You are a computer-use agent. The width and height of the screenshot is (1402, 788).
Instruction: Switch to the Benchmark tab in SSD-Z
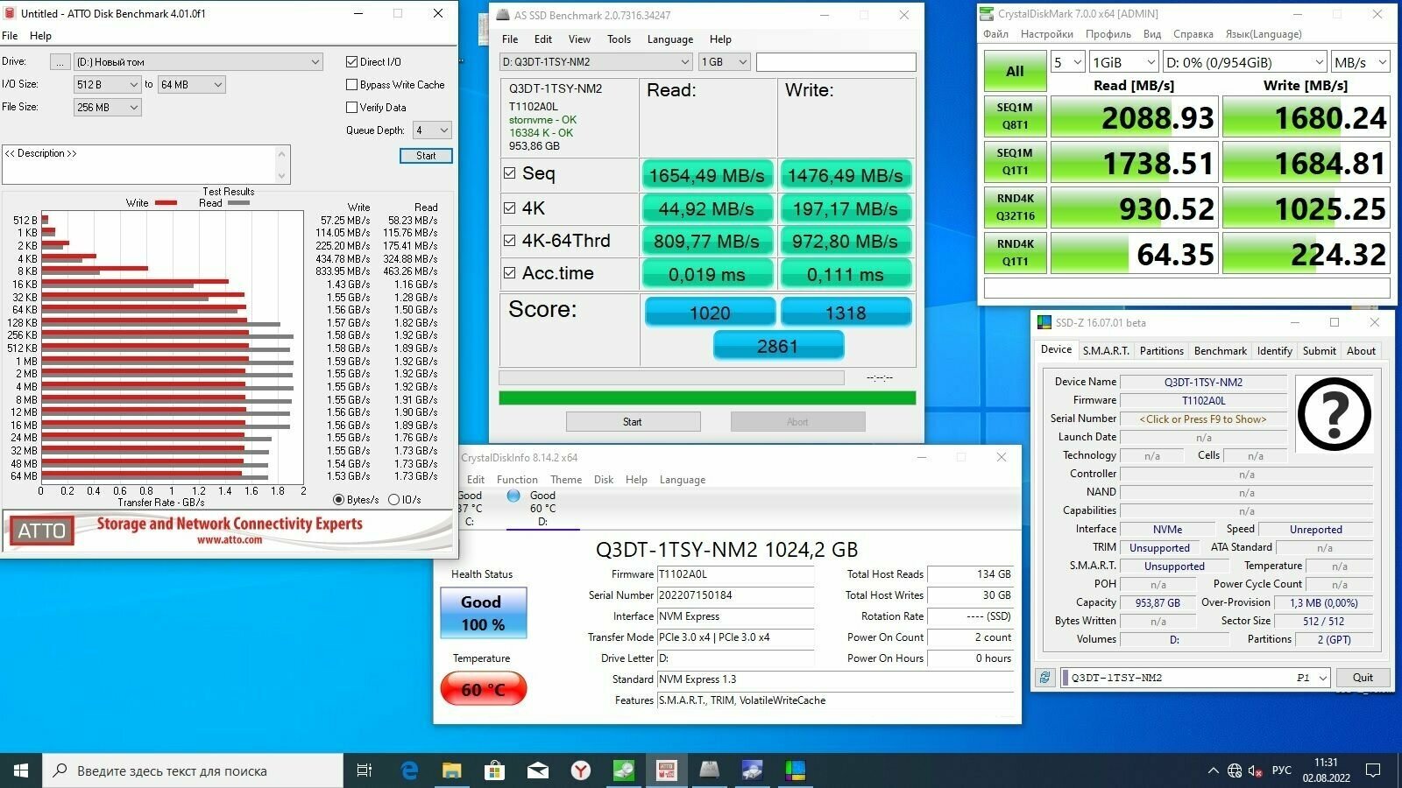click(x=1220, y=351)
